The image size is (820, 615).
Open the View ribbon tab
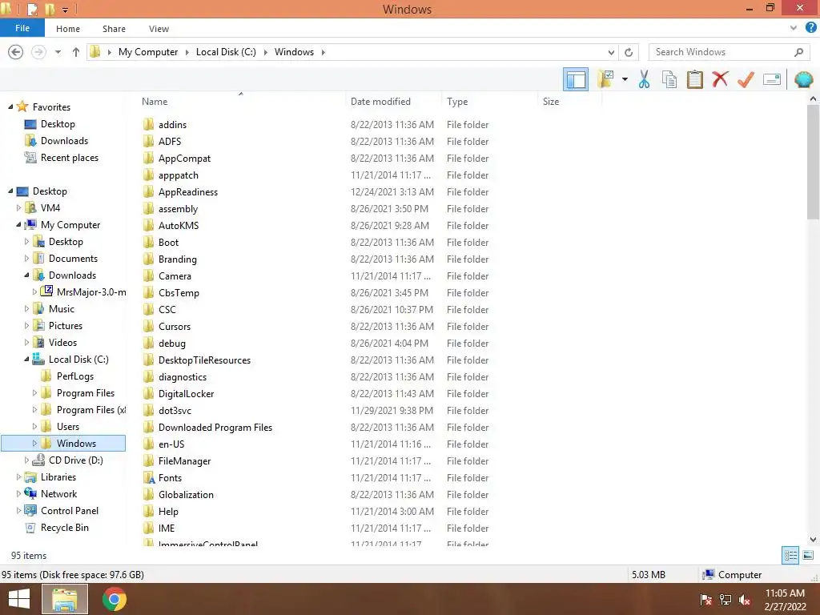[x=159, y=29]
